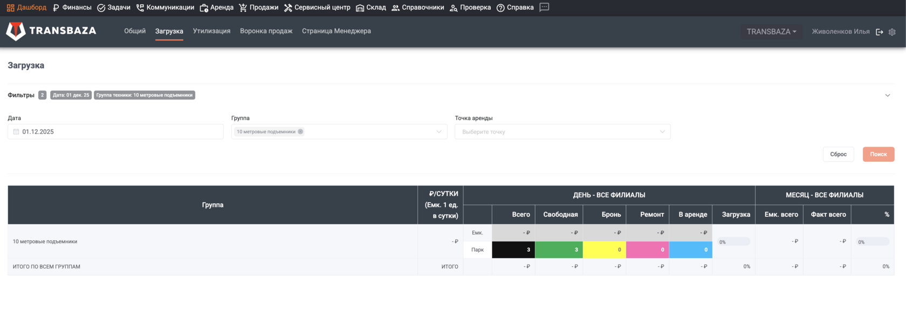Open Продажи cart icon menu
This screenshot has height=324, width=906.
tap(259, 8)
